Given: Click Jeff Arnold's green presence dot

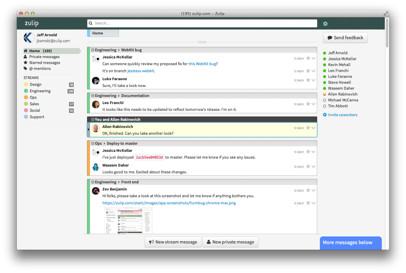Looking at the screenshot, I should click(x=325, y=53).
